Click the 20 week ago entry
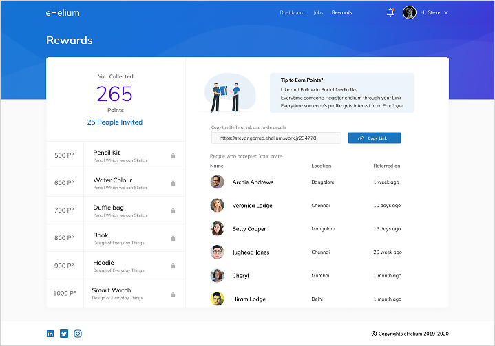This screenshot has height=346, width=495. [x=388, y=252]
